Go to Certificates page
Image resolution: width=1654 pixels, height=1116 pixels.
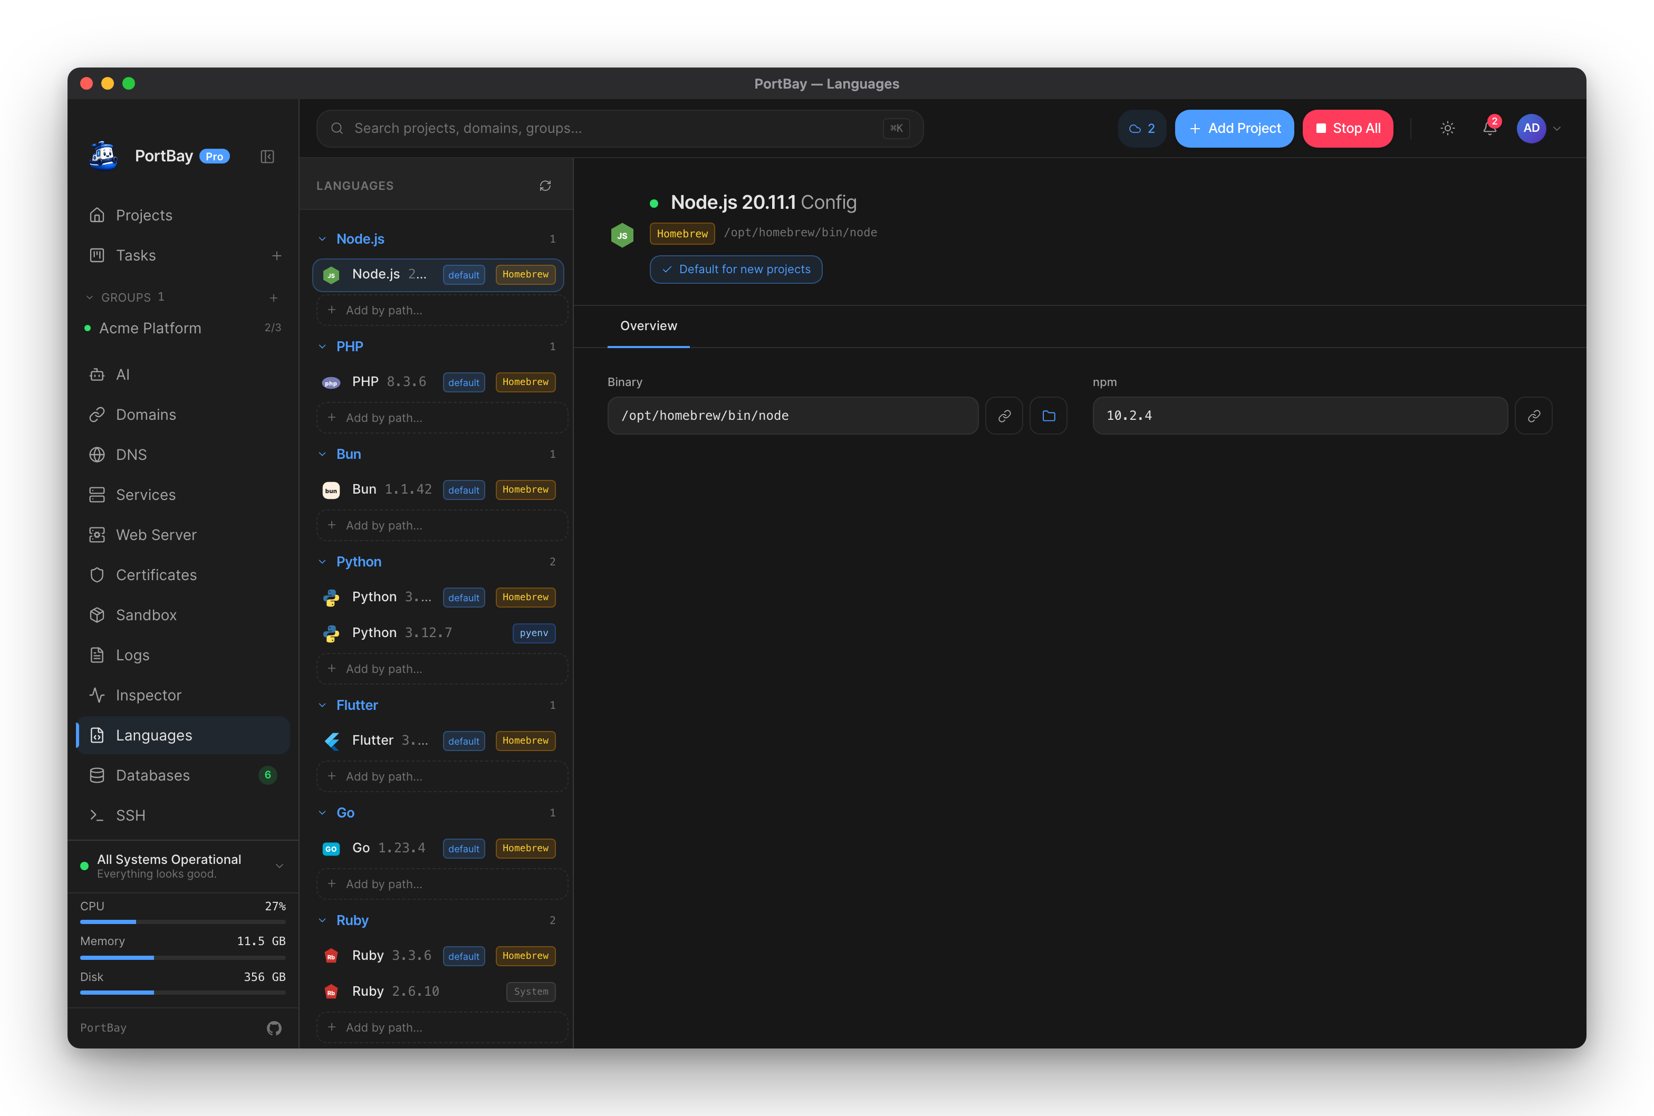[183, 575]
